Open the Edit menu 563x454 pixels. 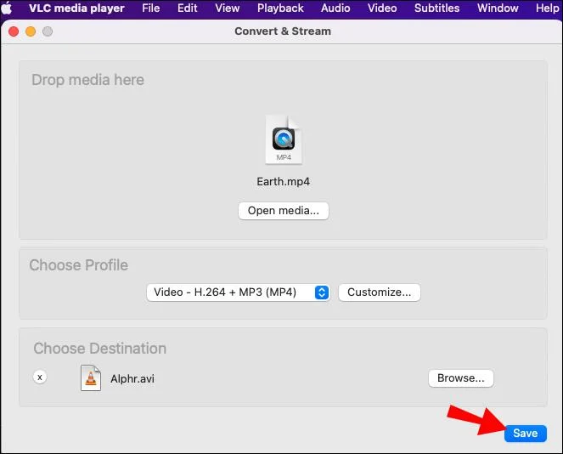[187, 8]
